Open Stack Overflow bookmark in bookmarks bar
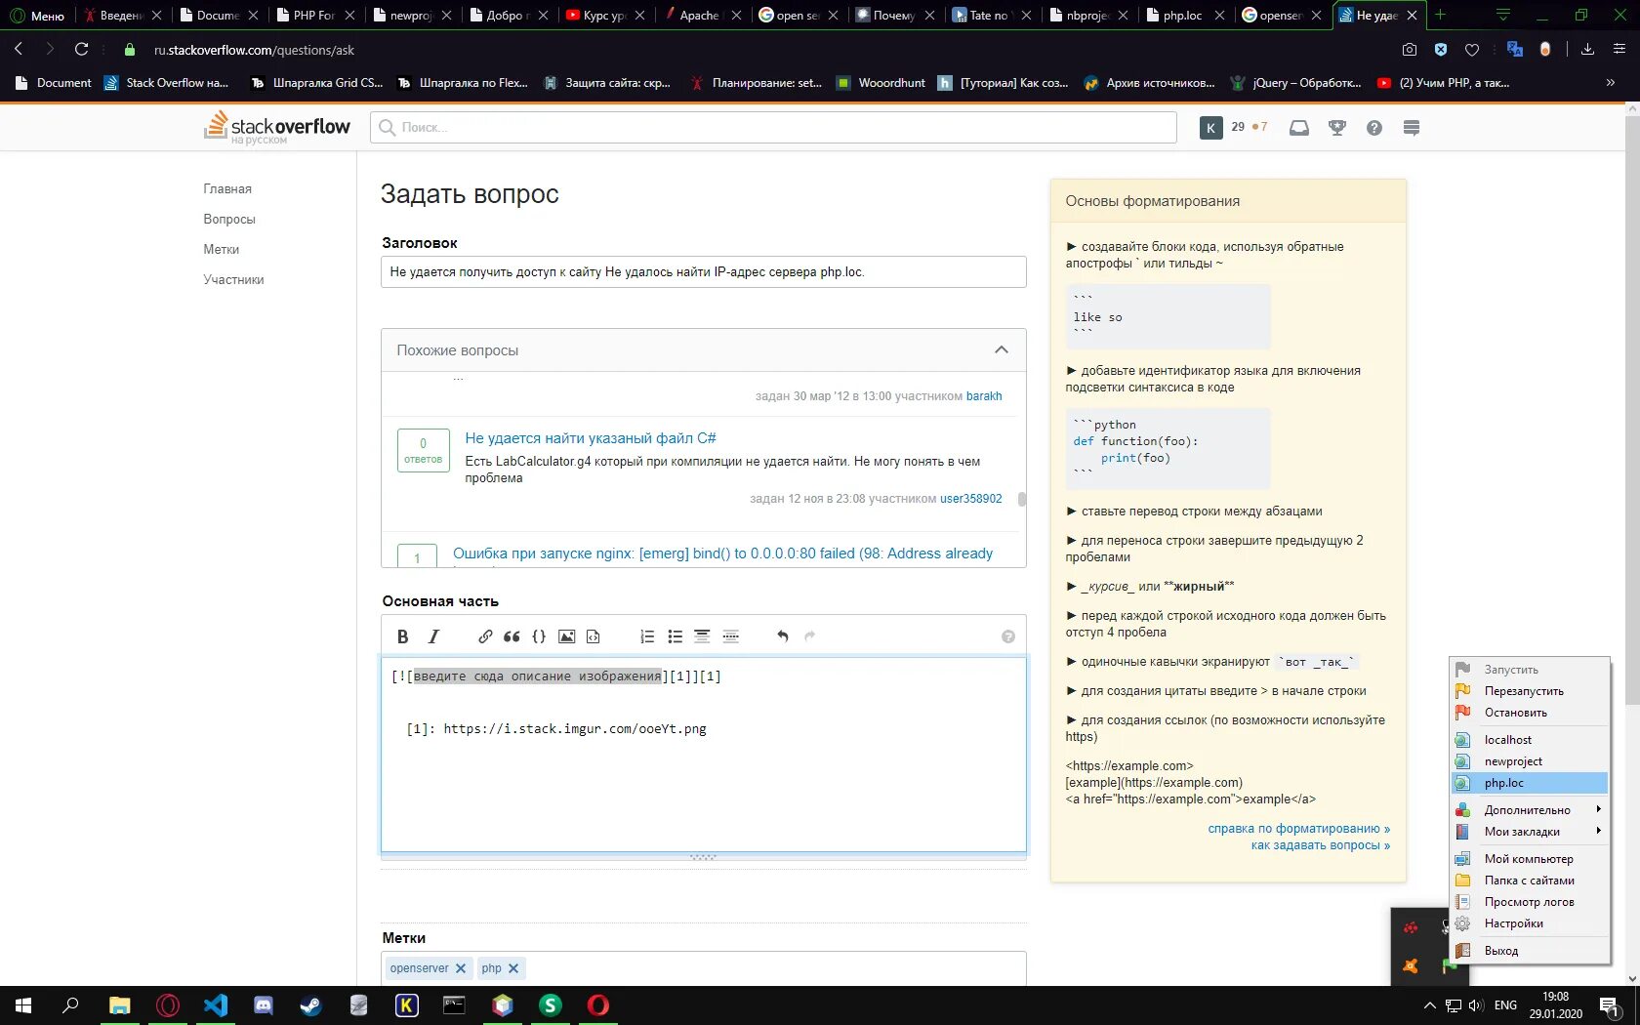1640x1025 pixels. 166,83
